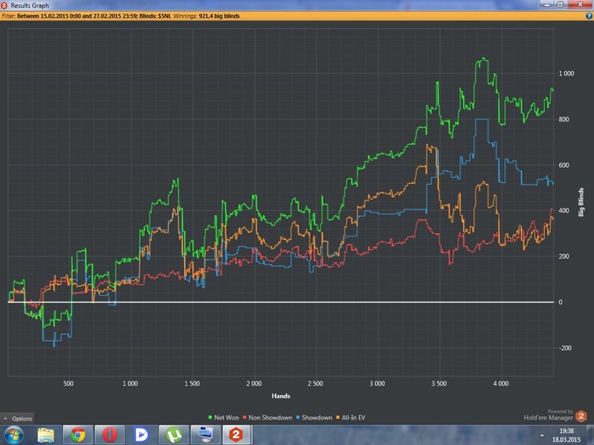Viewport: 594px width, 445px height.
Task: Click the Hands axis label
Action: pyautogui.click(x=281, y=396)
